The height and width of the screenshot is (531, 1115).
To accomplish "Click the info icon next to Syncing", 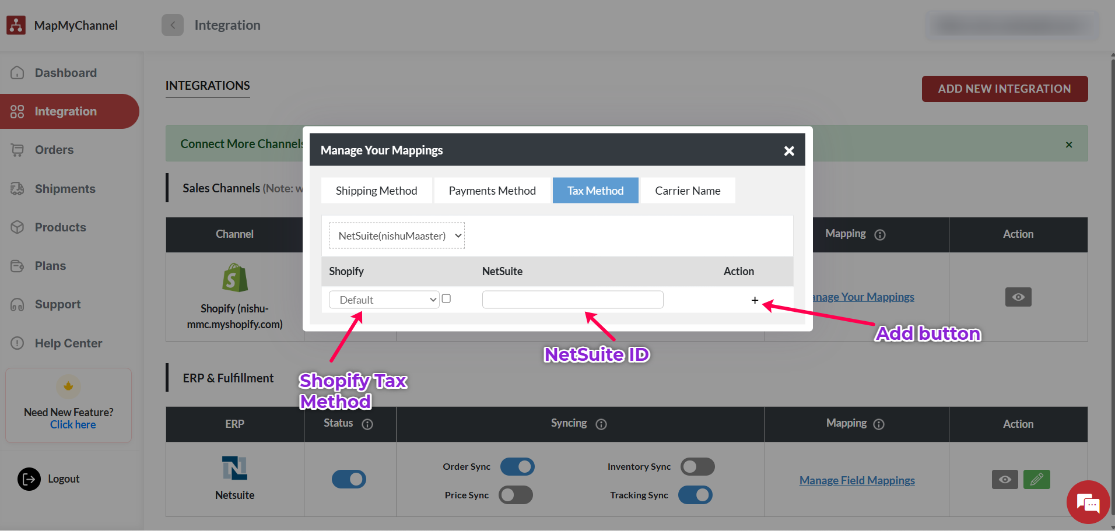I will (601, 424).
